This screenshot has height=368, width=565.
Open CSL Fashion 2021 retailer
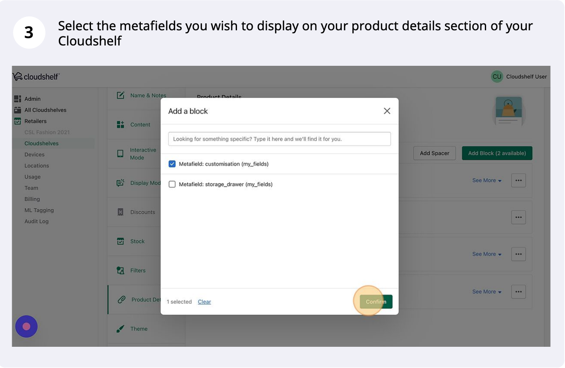pos(47,132)
